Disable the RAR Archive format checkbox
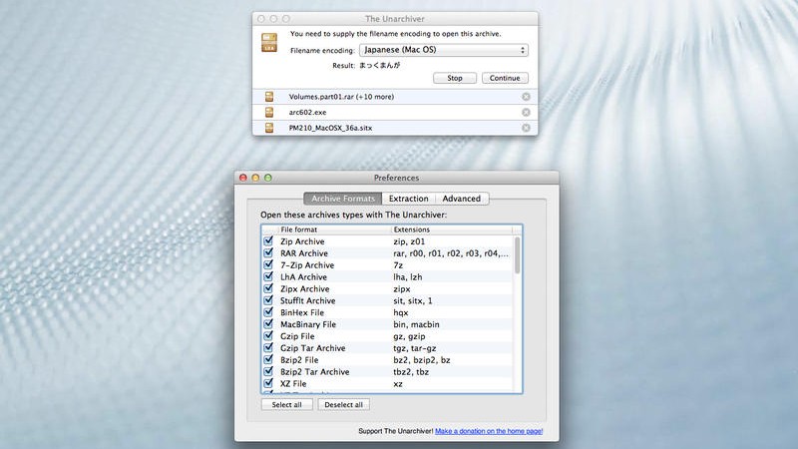 point(267,253)
